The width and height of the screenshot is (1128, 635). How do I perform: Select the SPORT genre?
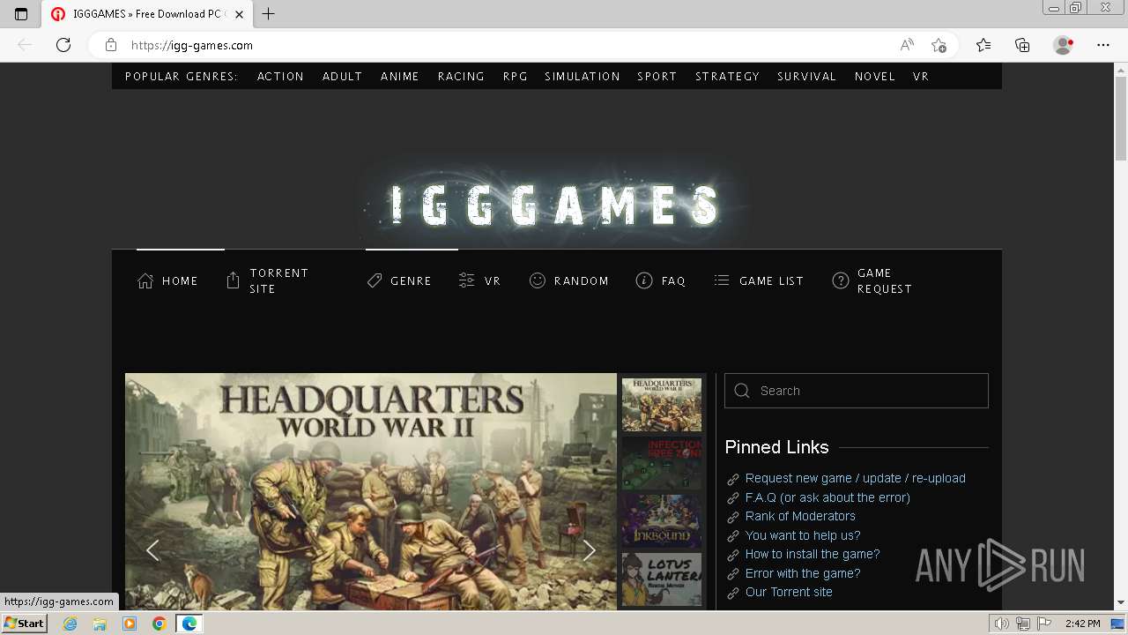point(657,77)
